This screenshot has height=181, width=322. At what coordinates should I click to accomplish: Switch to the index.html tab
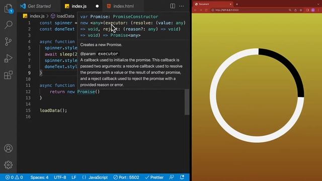click(123, 6)
